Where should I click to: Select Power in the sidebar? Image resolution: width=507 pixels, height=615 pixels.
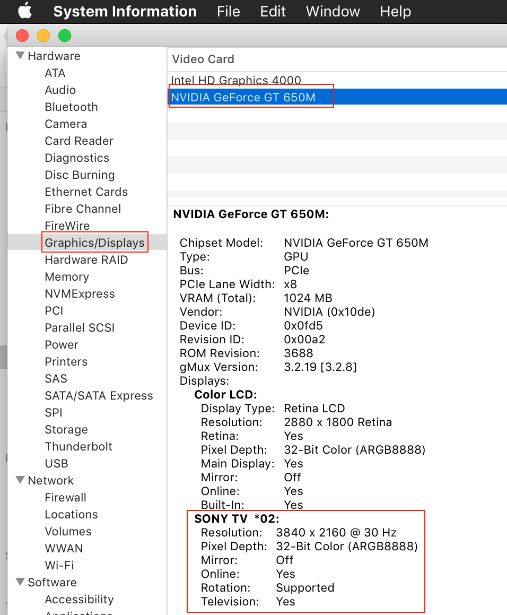[x=61, y=344]
